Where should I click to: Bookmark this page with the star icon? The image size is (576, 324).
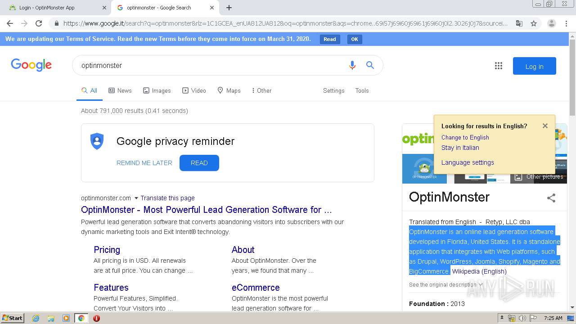534,23
